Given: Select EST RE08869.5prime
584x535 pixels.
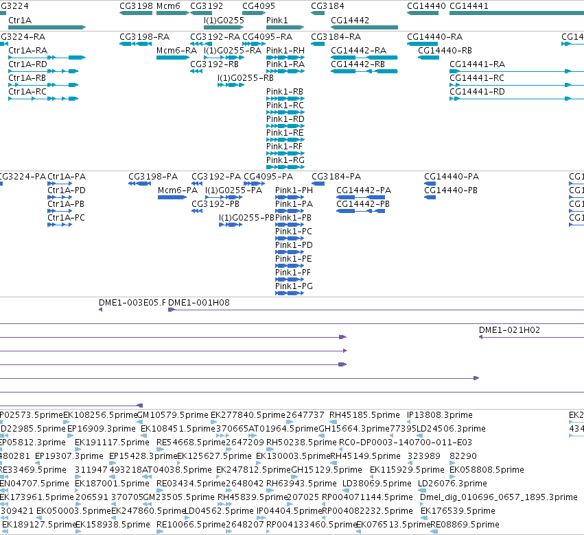Looking at the screenshot, I should coord(434,532).
